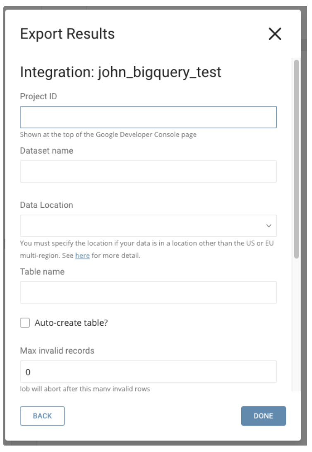Click the 'Integration: john_bigquery_test' heading

[x=120, y=72]
